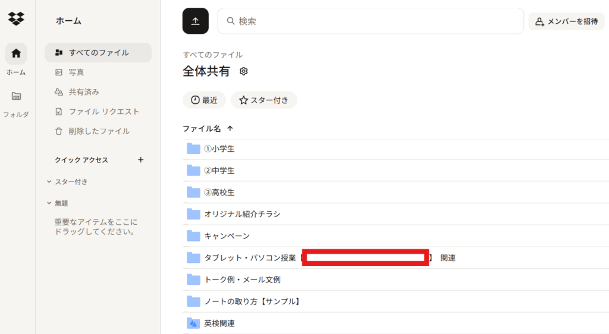The height and width of the screenshot is (334, 609).
Task: Focus the 検索 input field
Action: 371,21
